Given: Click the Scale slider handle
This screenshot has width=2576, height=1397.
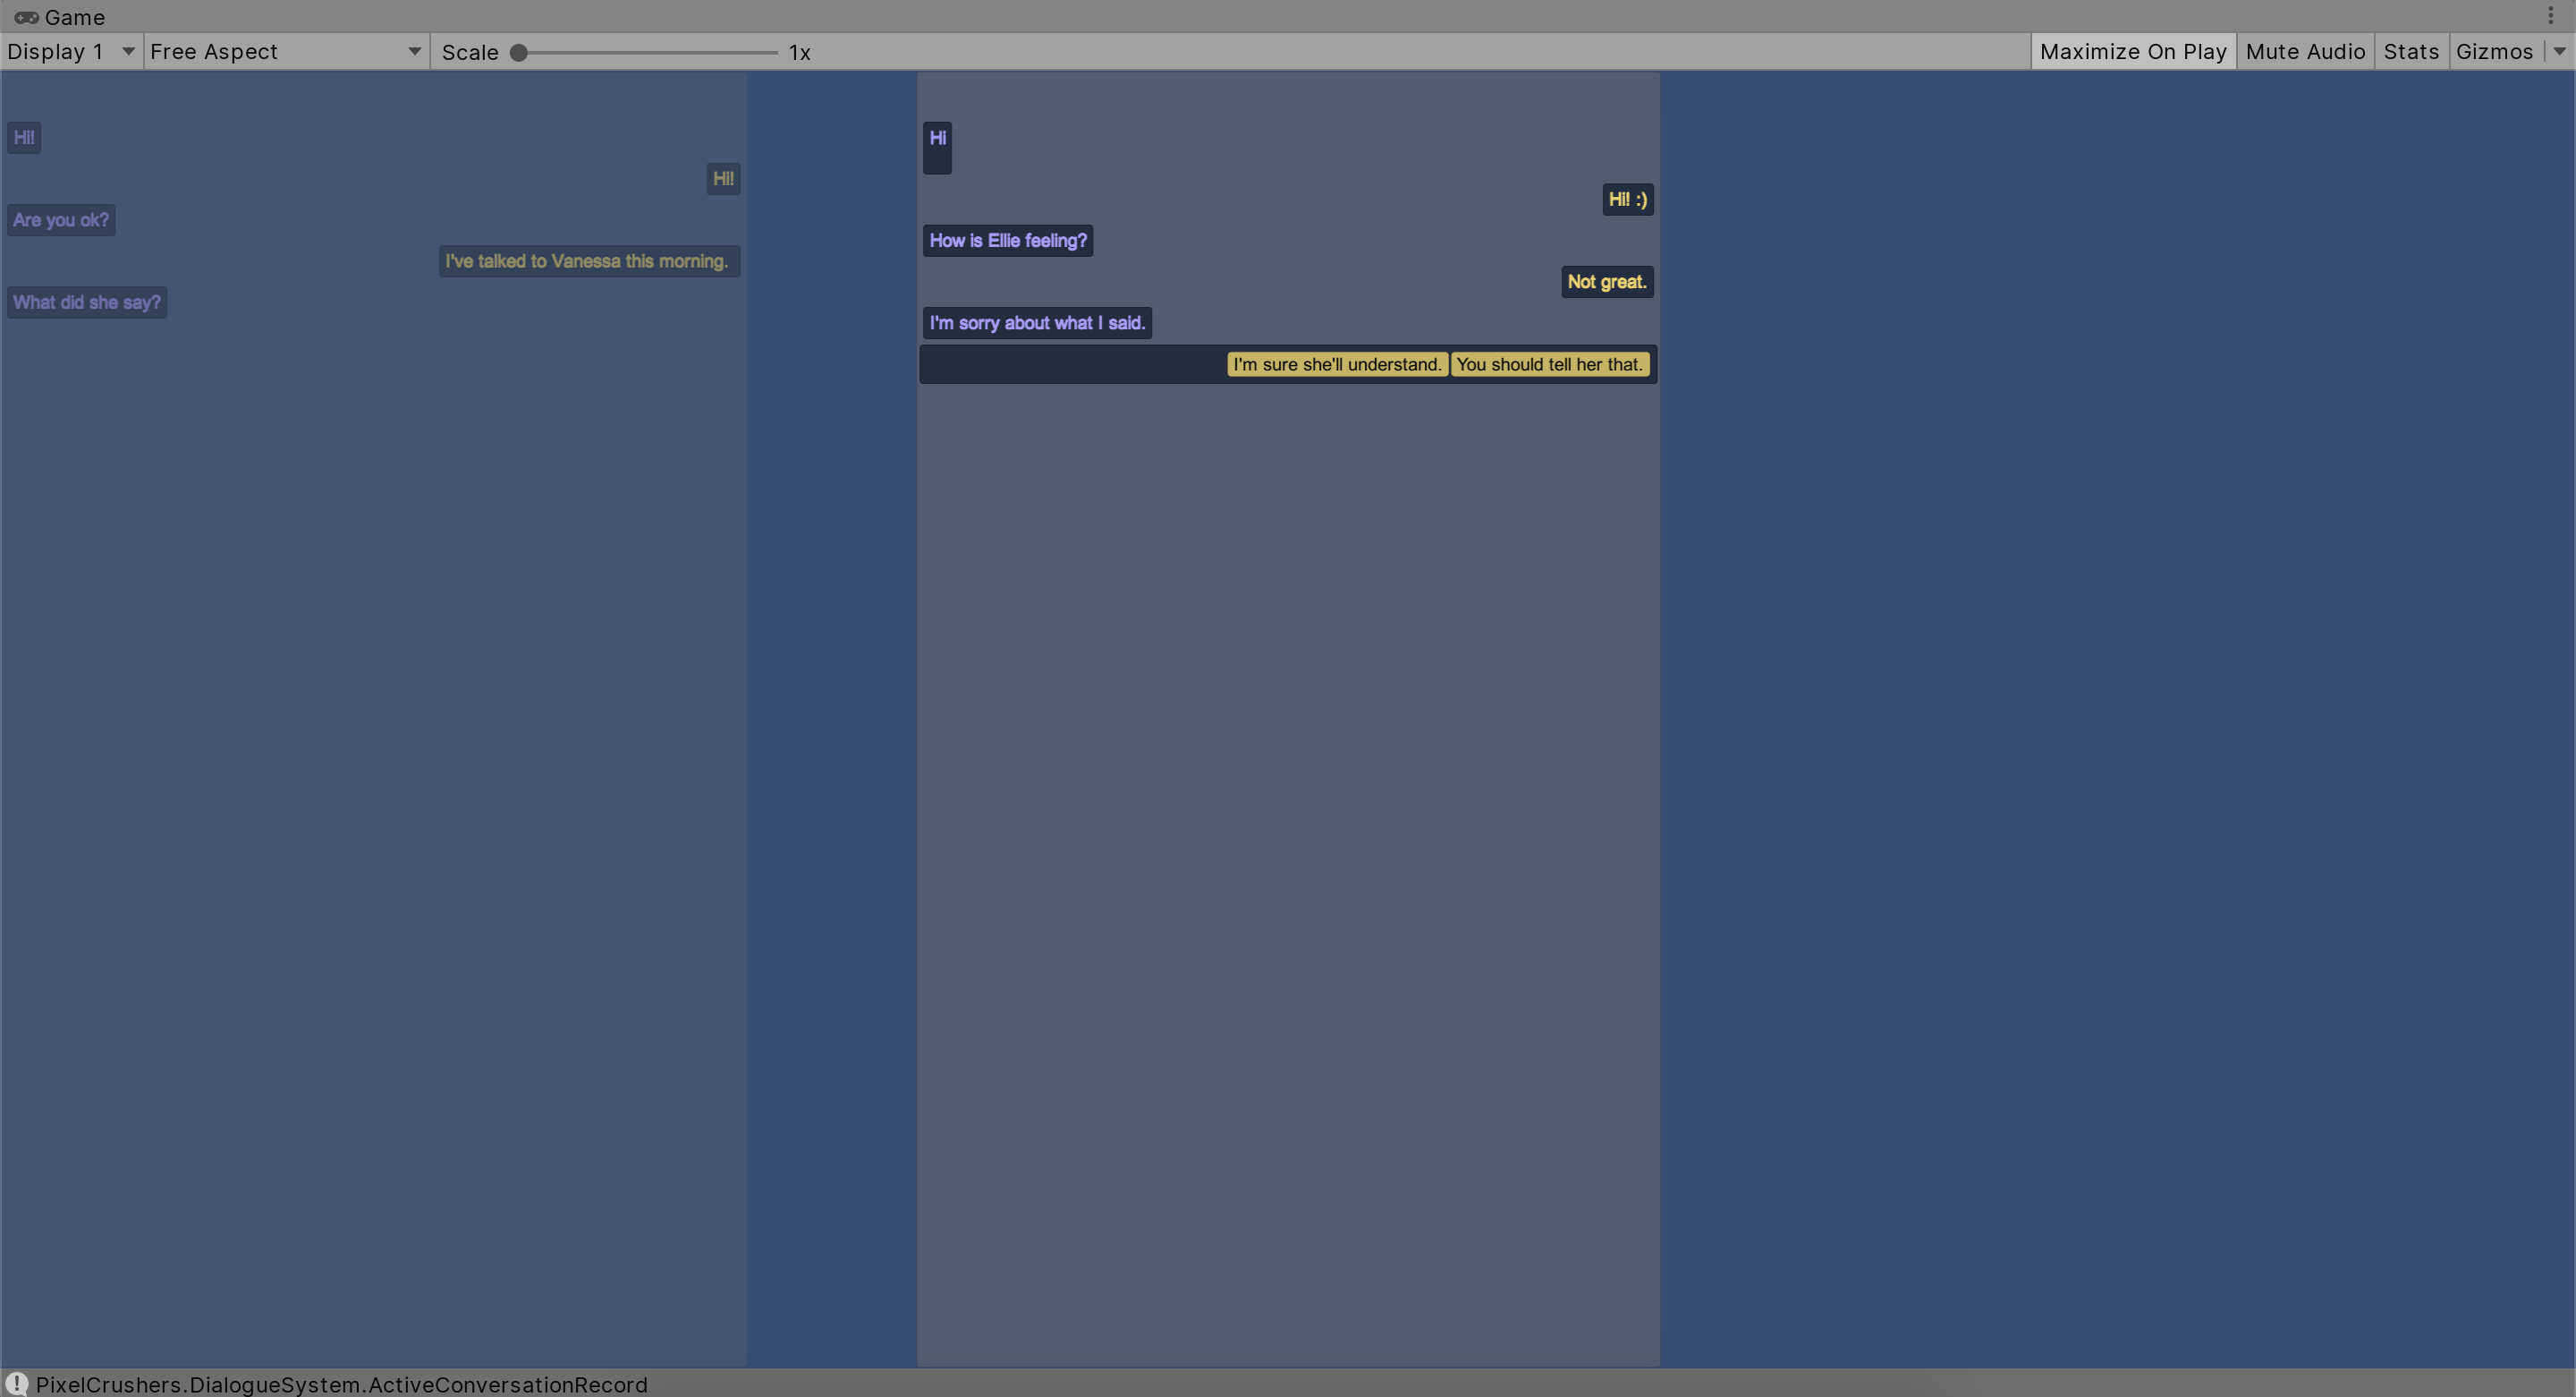Looking at the screenshot, I should click(x=519, y=52).
